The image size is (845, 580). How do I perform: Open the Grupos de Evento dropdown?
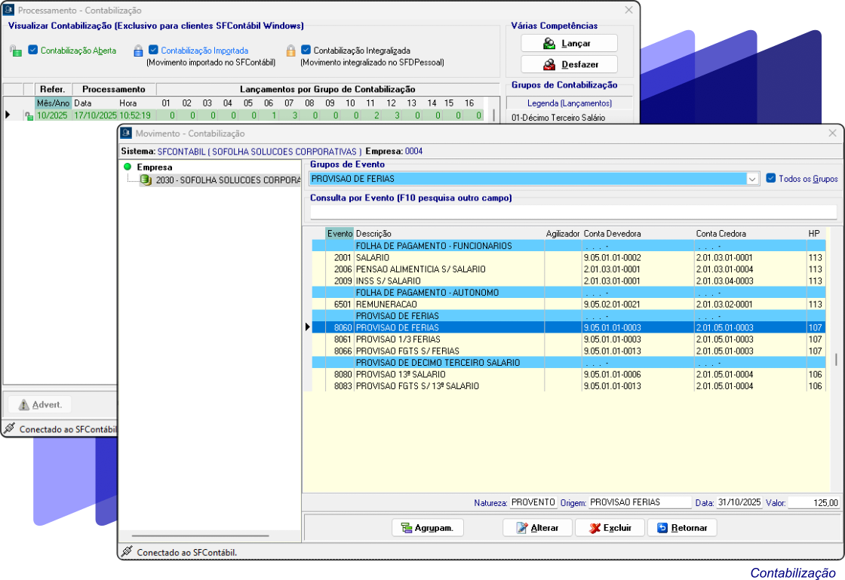click(x=752, y=179)
